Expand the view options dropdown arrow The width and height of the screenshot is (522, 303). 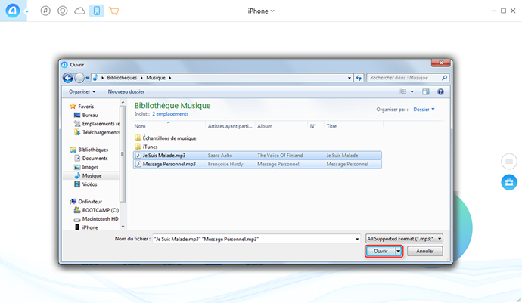pyautogui.click(x=412, y=91)
